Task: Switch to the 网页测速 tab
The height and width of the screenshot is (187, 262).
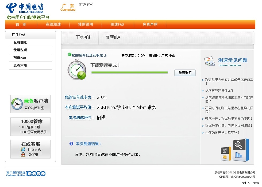Action: tap(113, 37)
